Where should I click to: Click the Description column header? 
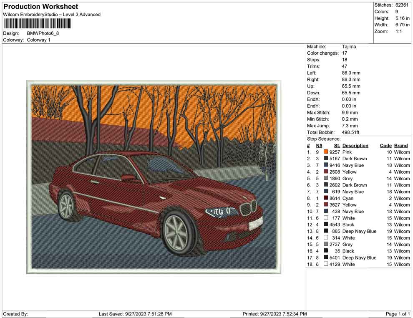tap(355, 145)
